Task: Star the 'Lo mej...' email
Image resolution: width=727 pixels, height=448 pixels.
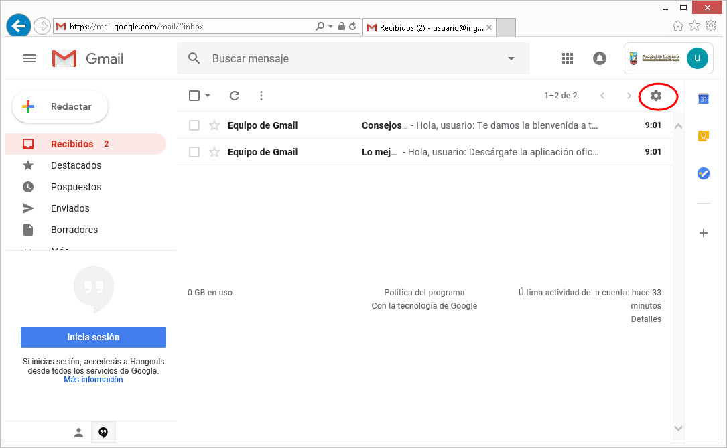Action: (x=214, y=152)
